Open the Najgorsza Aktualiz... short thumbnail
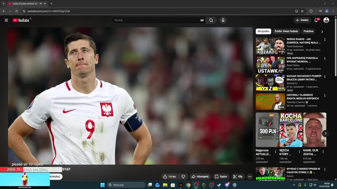 (267, 130)
